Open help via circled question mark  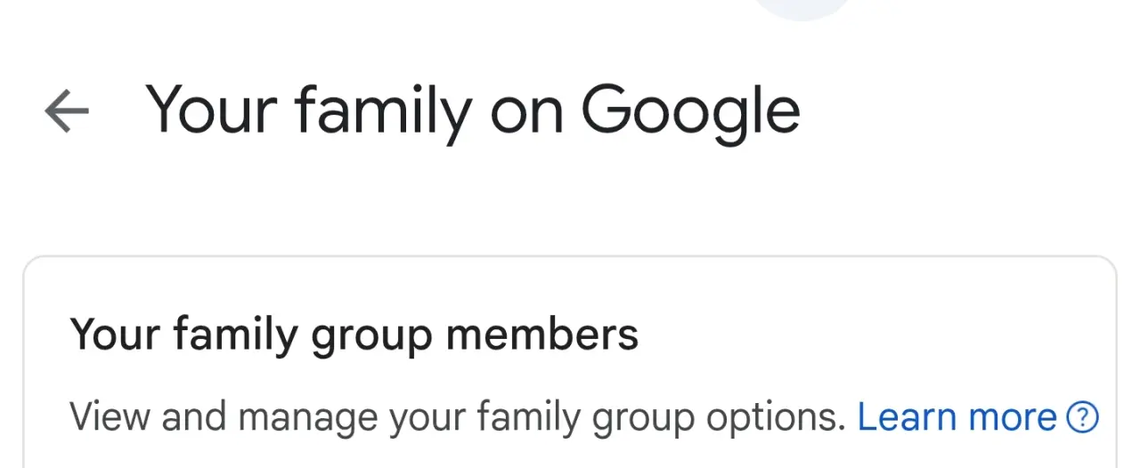[1082, 416]
